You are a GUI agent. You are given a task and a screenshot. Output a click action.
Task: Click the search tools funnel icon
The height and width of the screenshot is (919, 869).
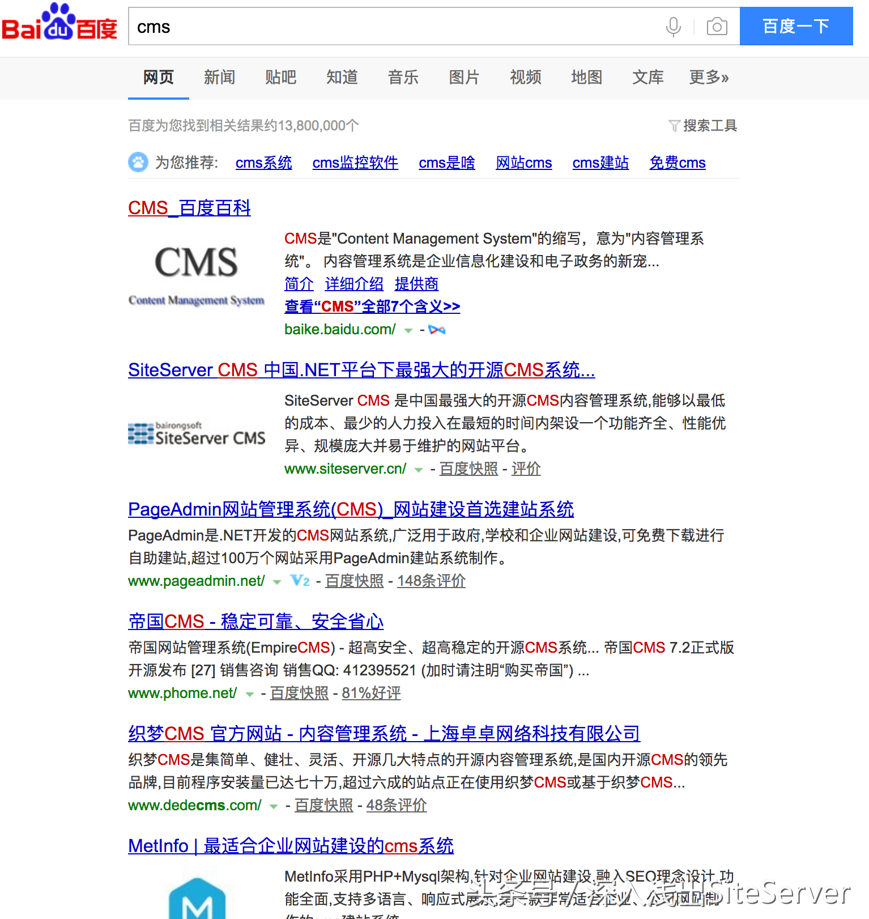[x=674, y=126]
